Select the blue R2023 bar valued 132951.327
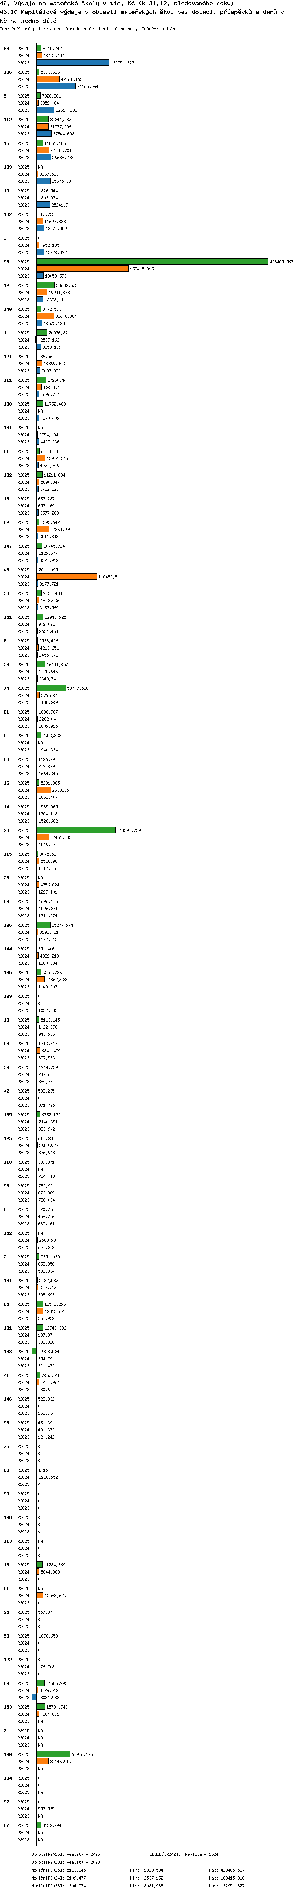 click(x=73, y=63)
